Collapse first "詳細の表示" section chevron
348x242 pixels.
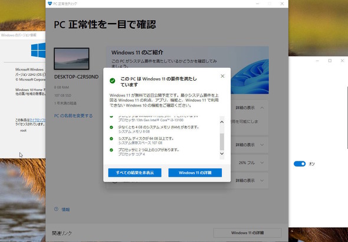coord(262,108)
